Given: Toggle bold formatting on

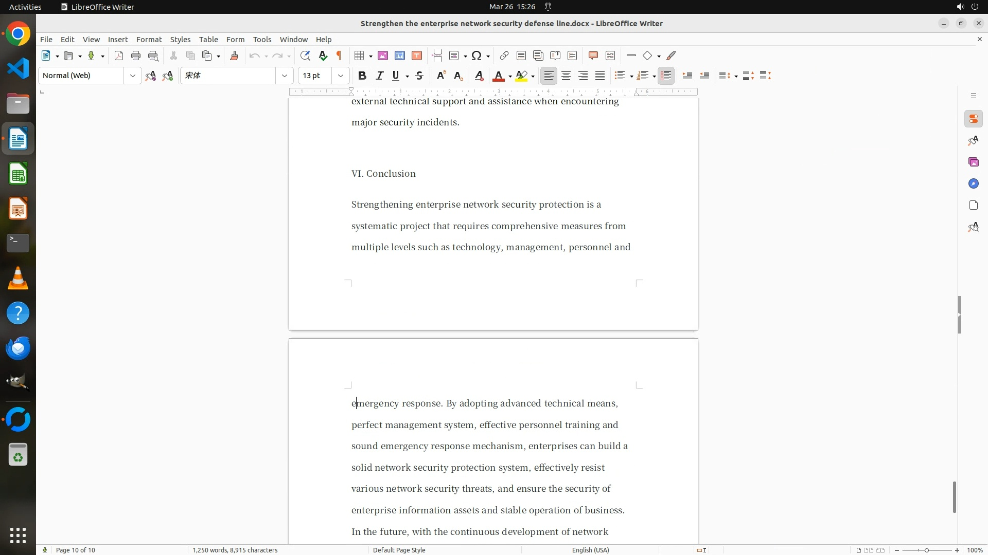Looking at the screenshot, I should [362, 76].
